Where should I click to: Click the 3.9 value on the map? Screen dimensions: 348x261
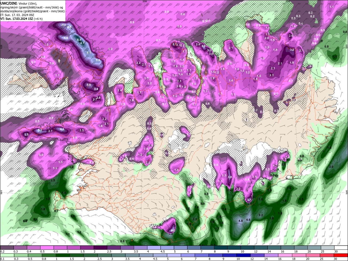(203, 46)
